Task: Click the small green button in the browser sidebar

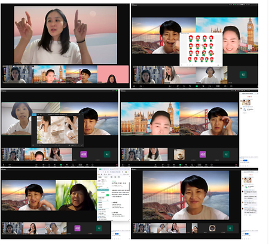Action: click(108, 195)
